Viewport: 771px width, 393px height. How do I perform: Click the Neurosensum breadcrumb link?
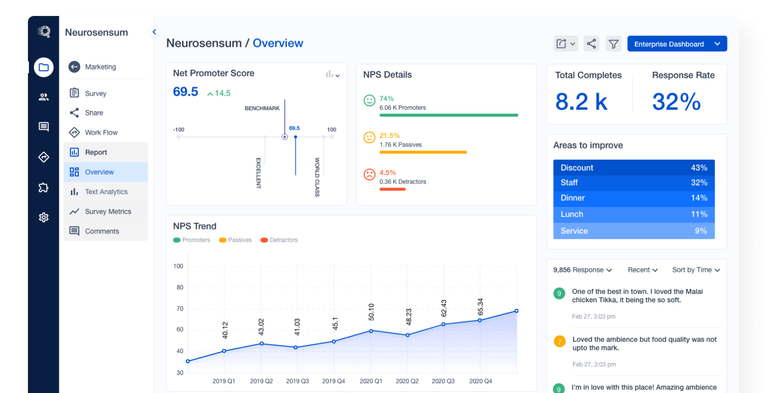tap(203, 43)
